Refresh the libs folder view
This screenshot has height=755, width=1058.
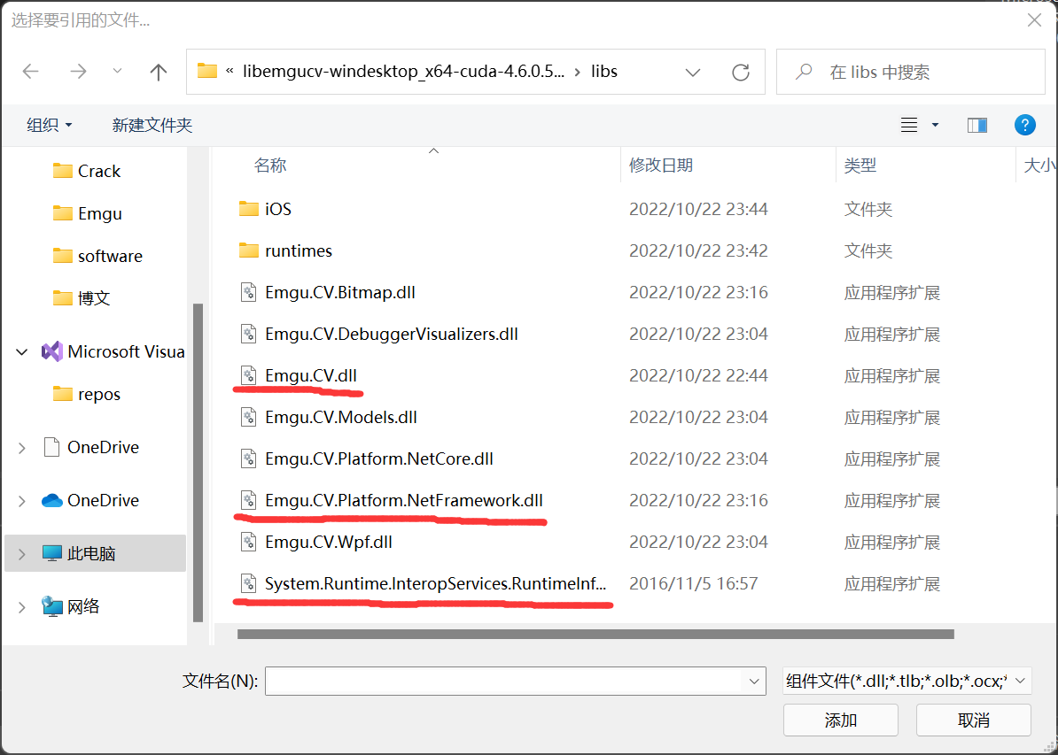click(x=741, y=71)
